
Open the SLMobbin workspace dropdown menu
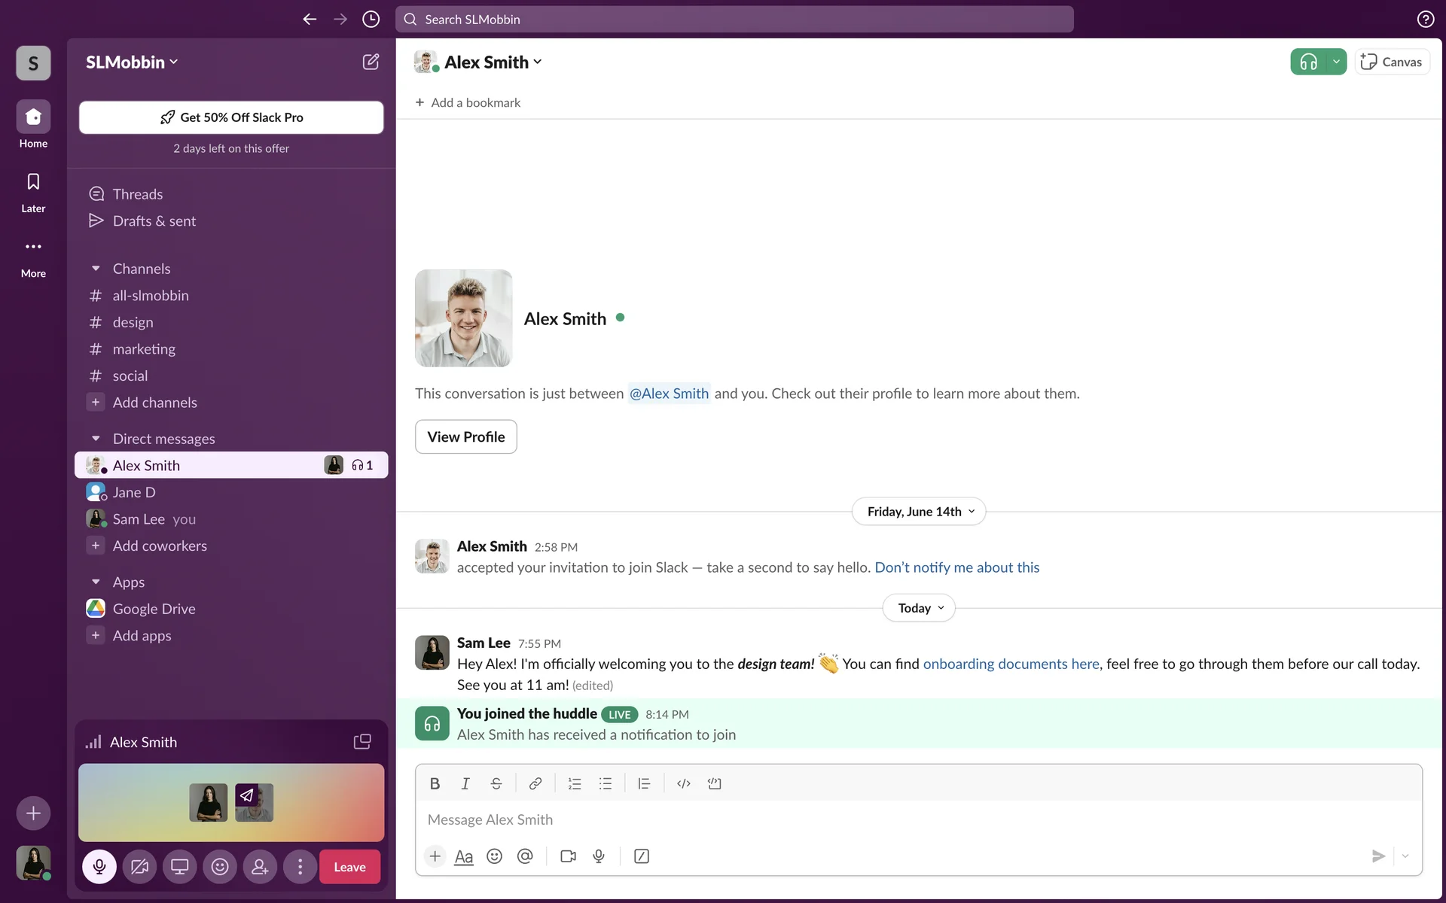132,62
